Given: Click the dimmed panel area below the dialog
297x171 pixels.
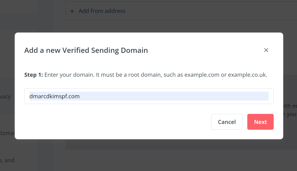Looking at the screenshot, I should 174,144.
